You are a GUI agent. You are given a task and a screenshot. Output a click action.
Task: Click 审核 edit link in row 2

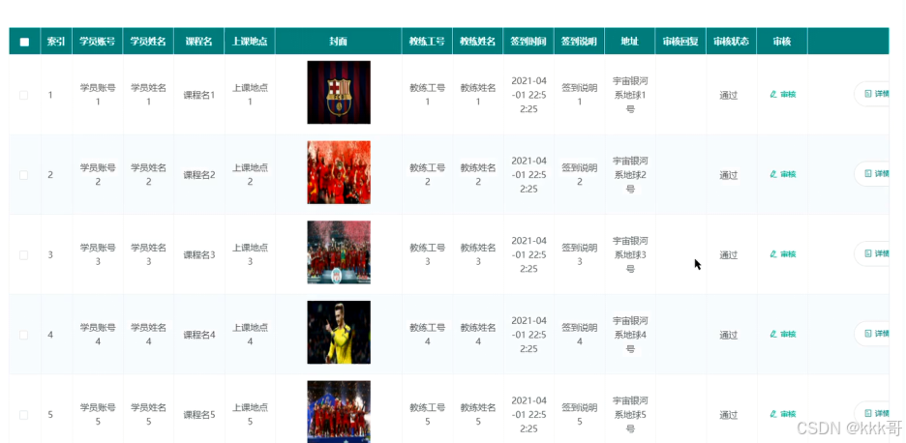783,174
